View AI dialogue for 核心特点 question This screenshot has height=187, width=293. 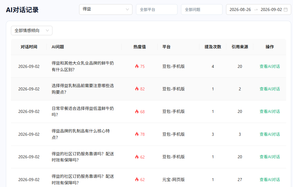click(x=270, y=134)
